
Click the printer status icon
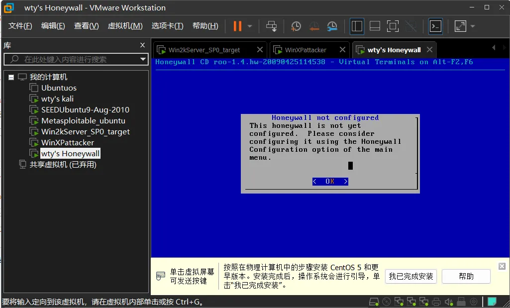436,302
